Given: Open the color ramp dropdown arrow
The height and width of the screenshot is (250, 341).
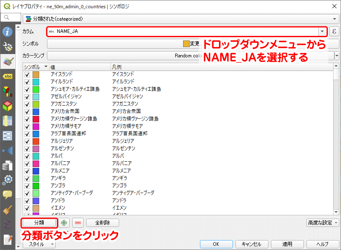Looking at the screenshot, I should pos(336,56).
